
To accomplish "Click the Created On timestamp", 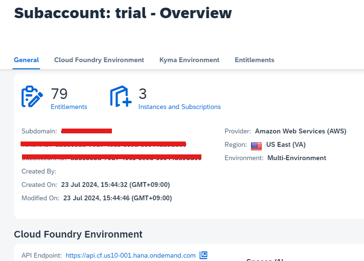I will point(115,185).
